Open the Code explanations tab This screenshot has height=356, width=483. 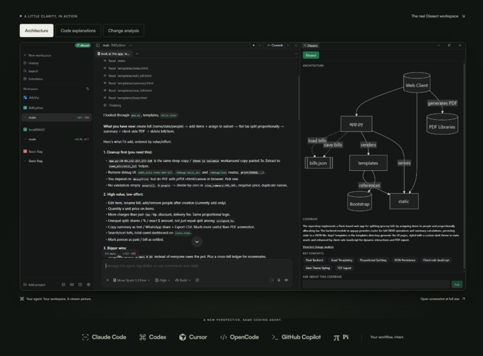point(78,30)
